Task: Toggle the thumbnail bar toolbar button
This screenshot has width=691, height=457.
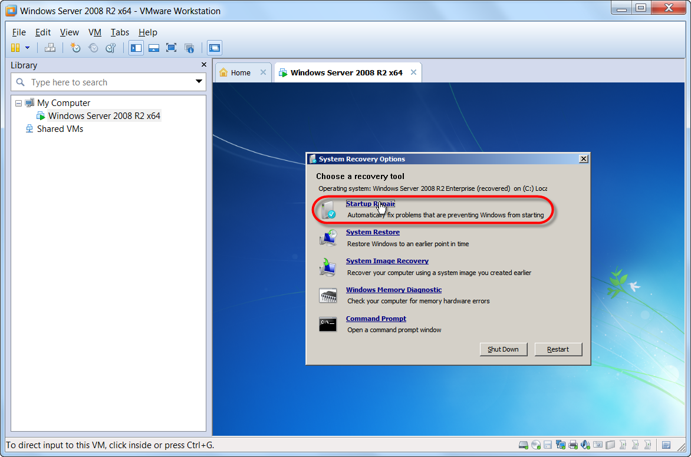Action: click(154, 48)
